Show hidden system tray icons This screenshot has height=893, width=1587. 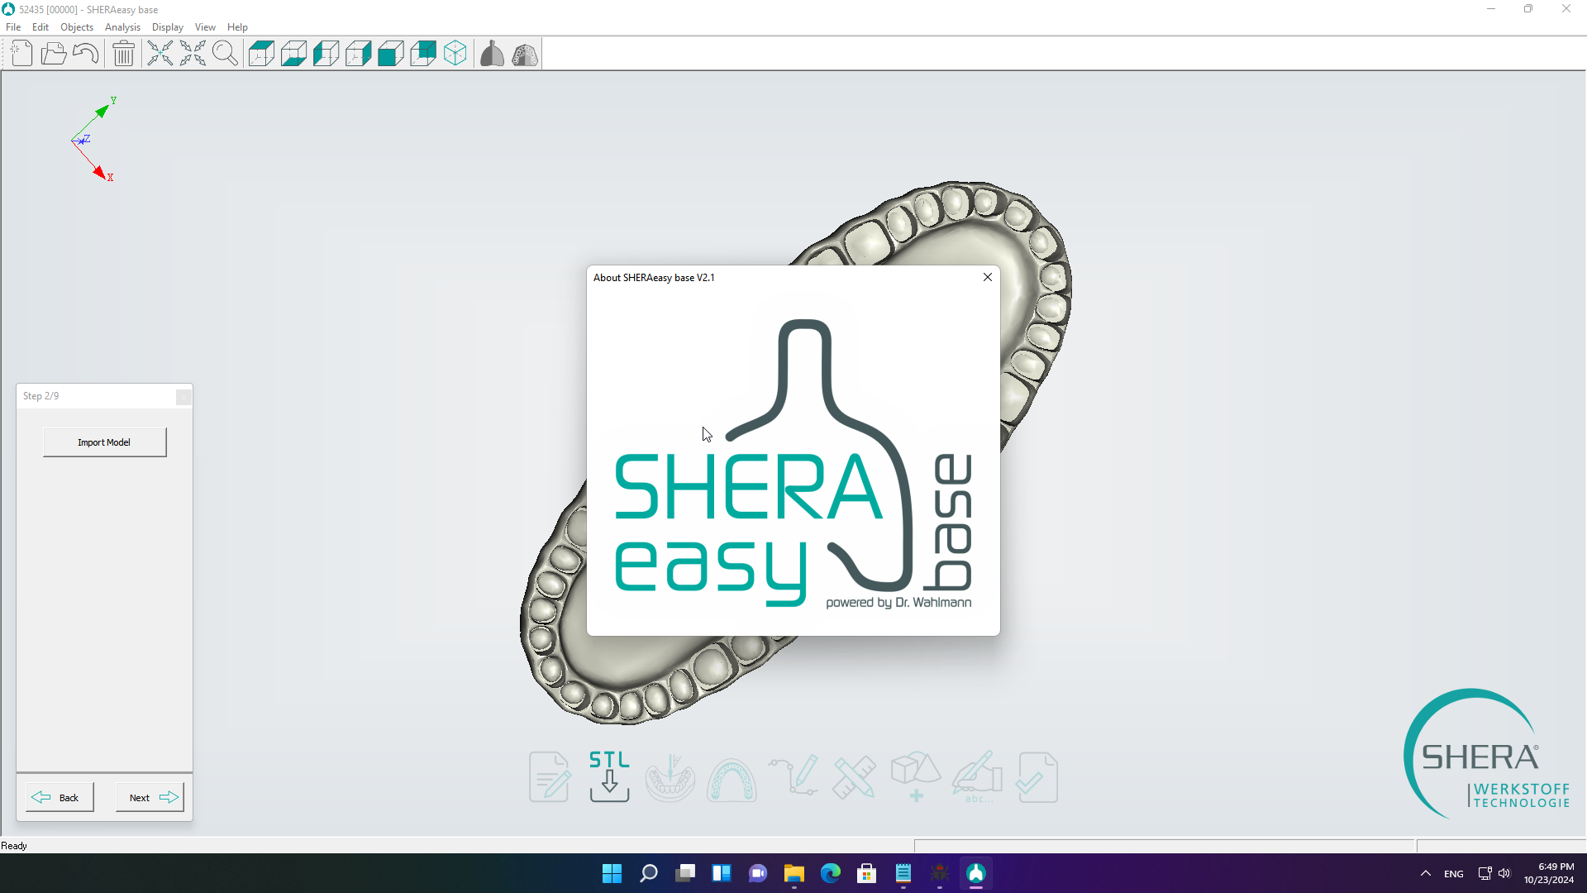coord(1426,873)
